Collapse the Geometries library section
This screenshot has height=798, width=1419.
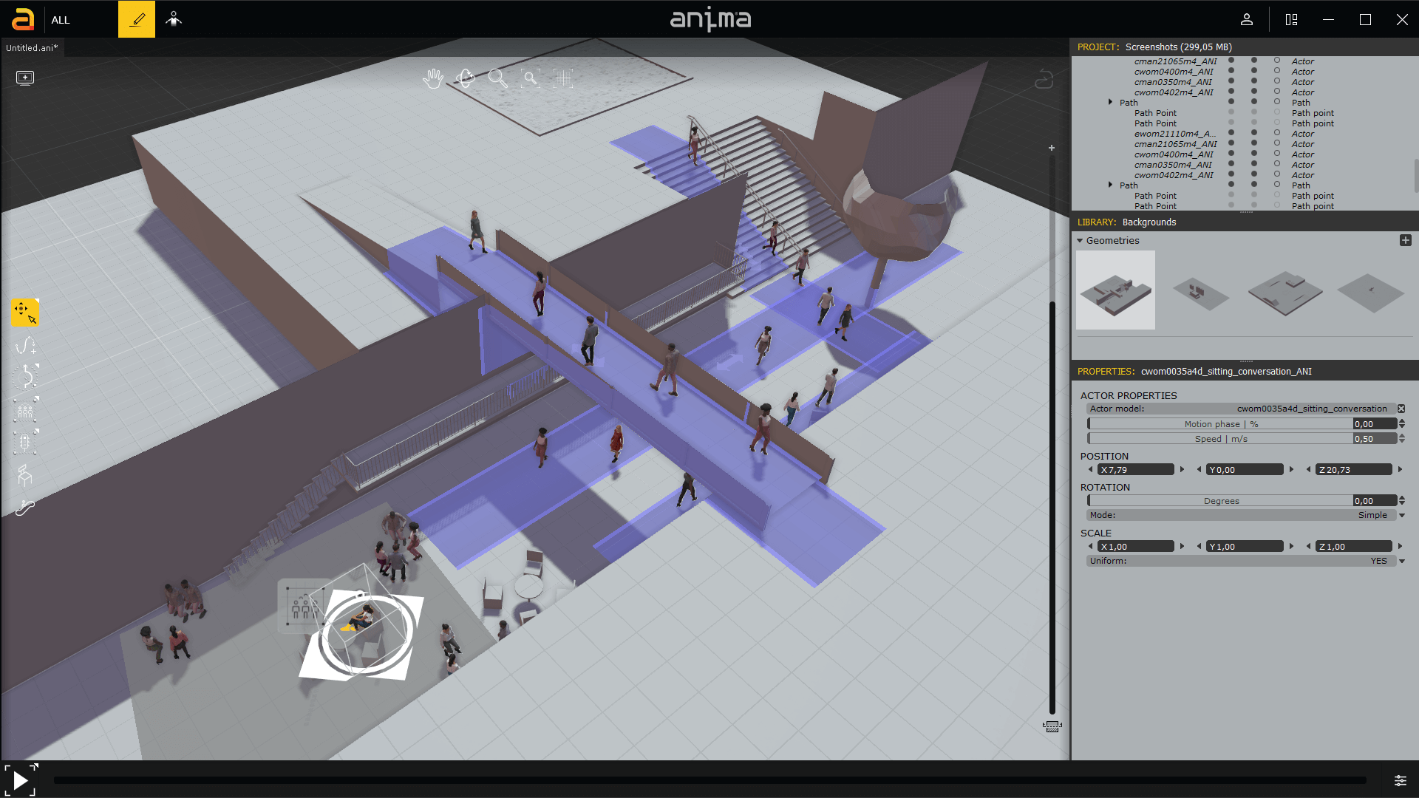coord(1081,240)
